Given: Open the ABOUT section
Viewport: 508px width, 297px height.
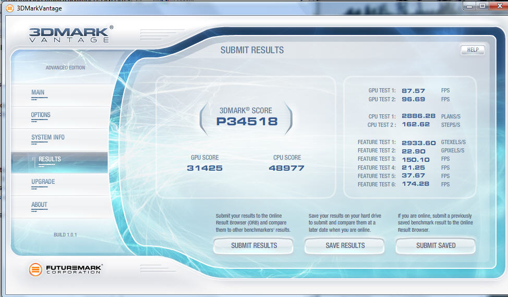Looking at the screenshot, I should (39, 205).
